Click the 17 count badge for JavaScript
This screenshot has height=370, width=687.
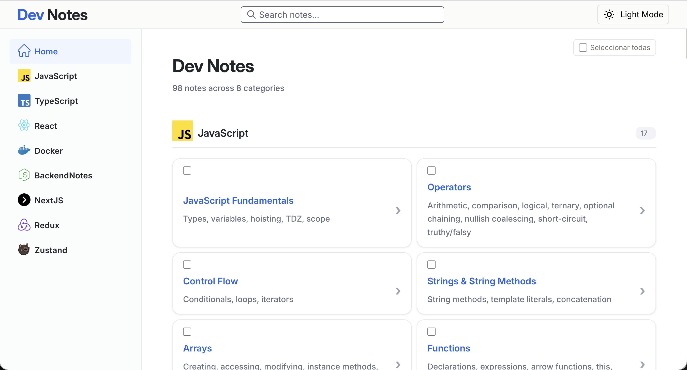tap(645, 133)
